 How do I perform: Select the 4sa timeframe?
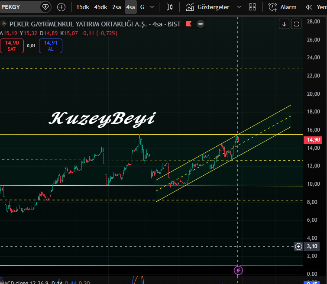130,7
